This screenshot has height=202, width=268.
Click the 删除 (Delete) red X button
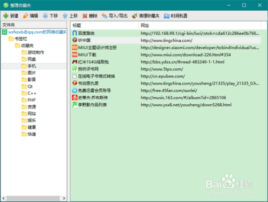pyautogui.click(x=90, y=16)
